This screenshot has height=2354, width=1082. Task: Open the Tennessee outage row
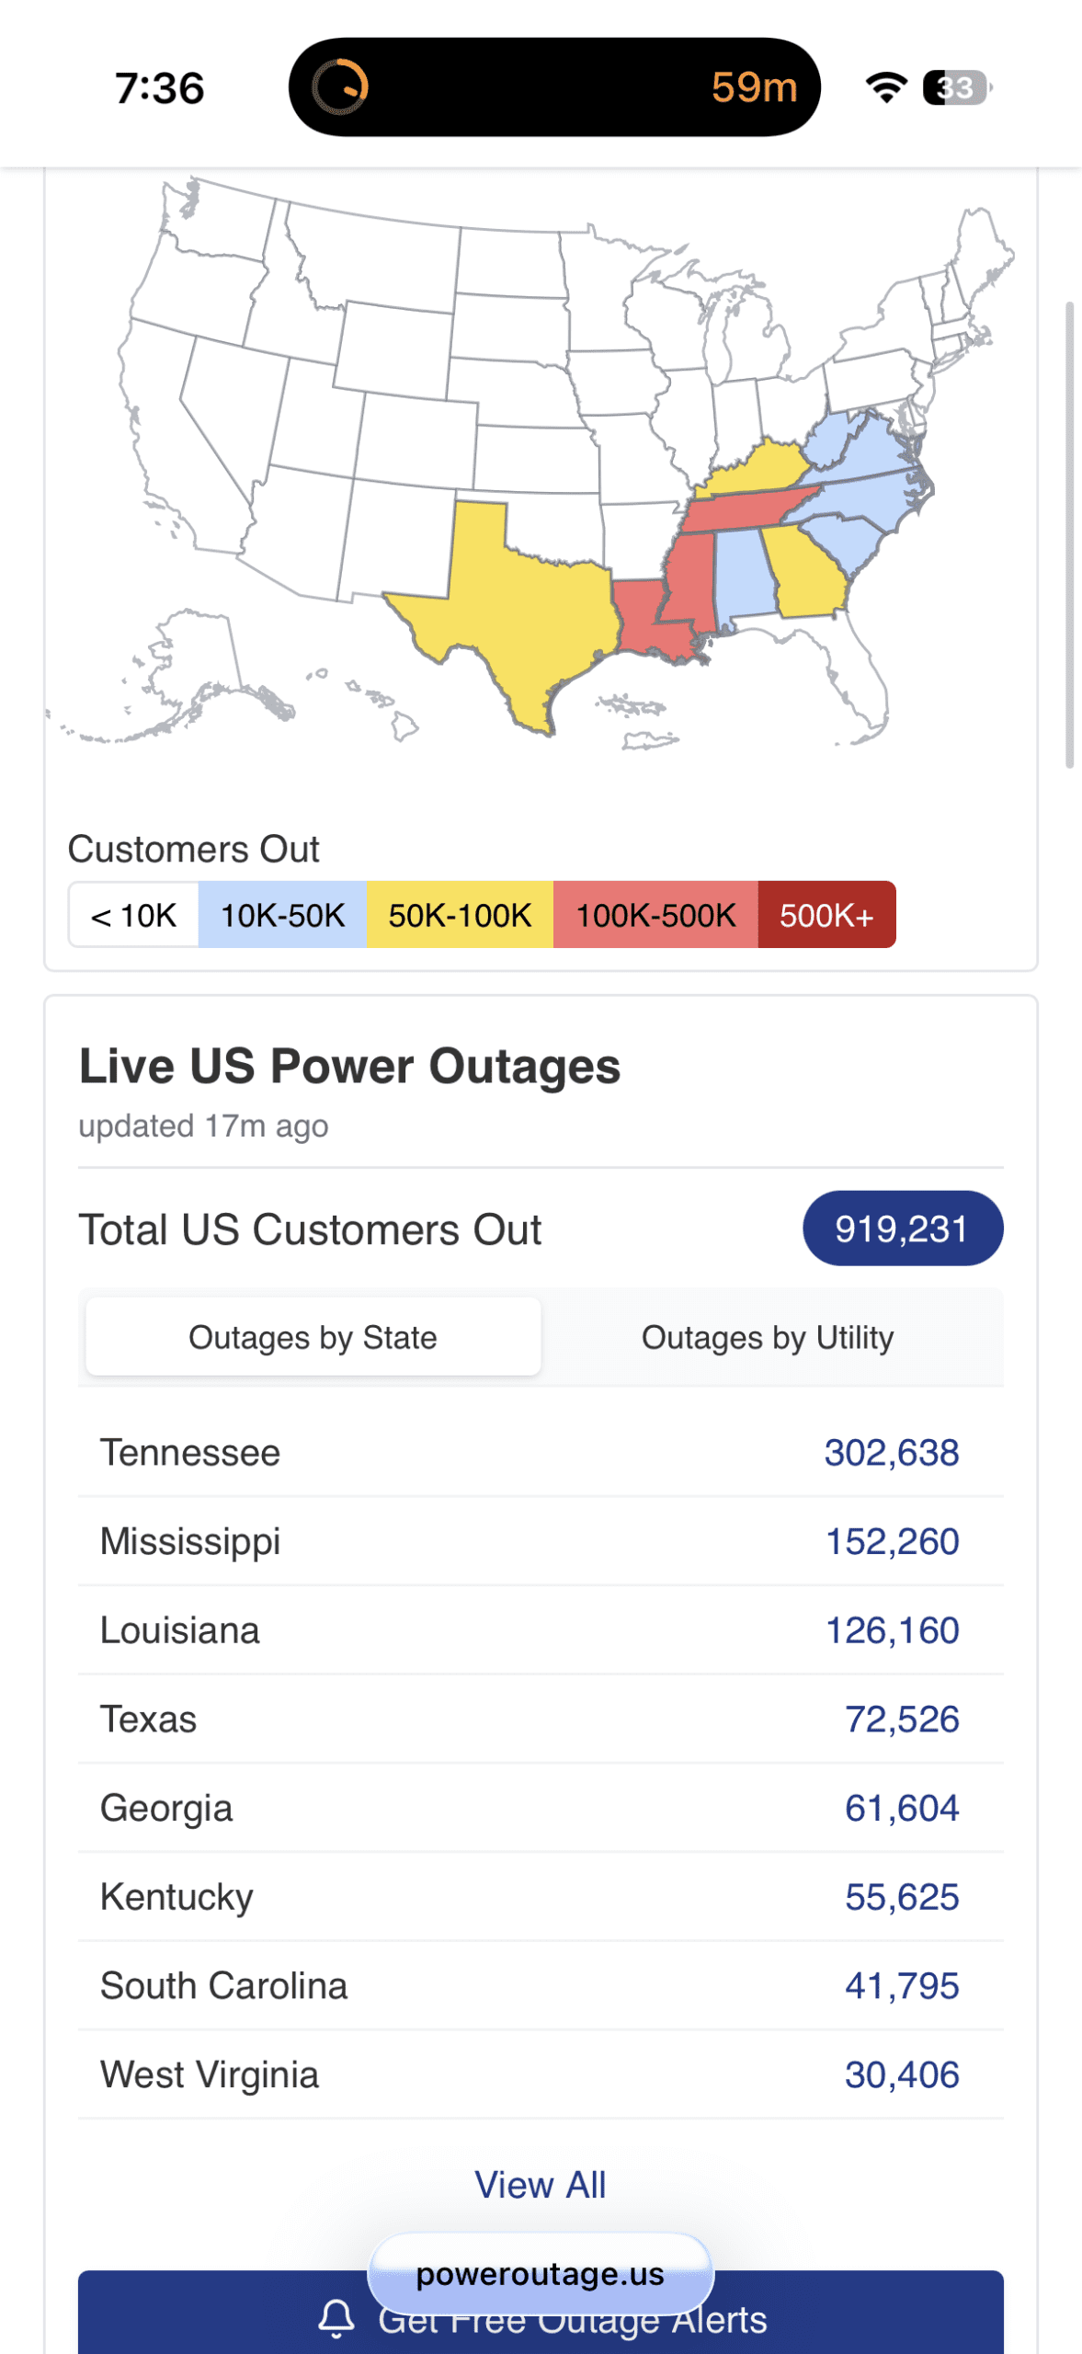[x=541, y=1453]
